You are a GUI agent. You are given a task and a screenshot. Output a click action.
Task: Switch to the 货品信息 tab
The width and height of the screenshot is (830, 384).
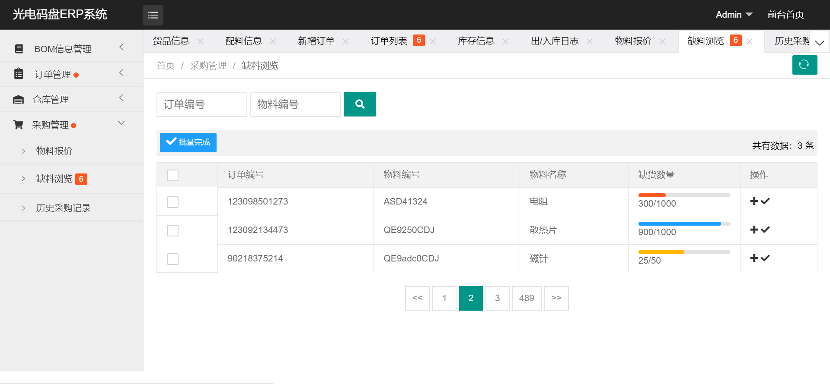[171, 41]
